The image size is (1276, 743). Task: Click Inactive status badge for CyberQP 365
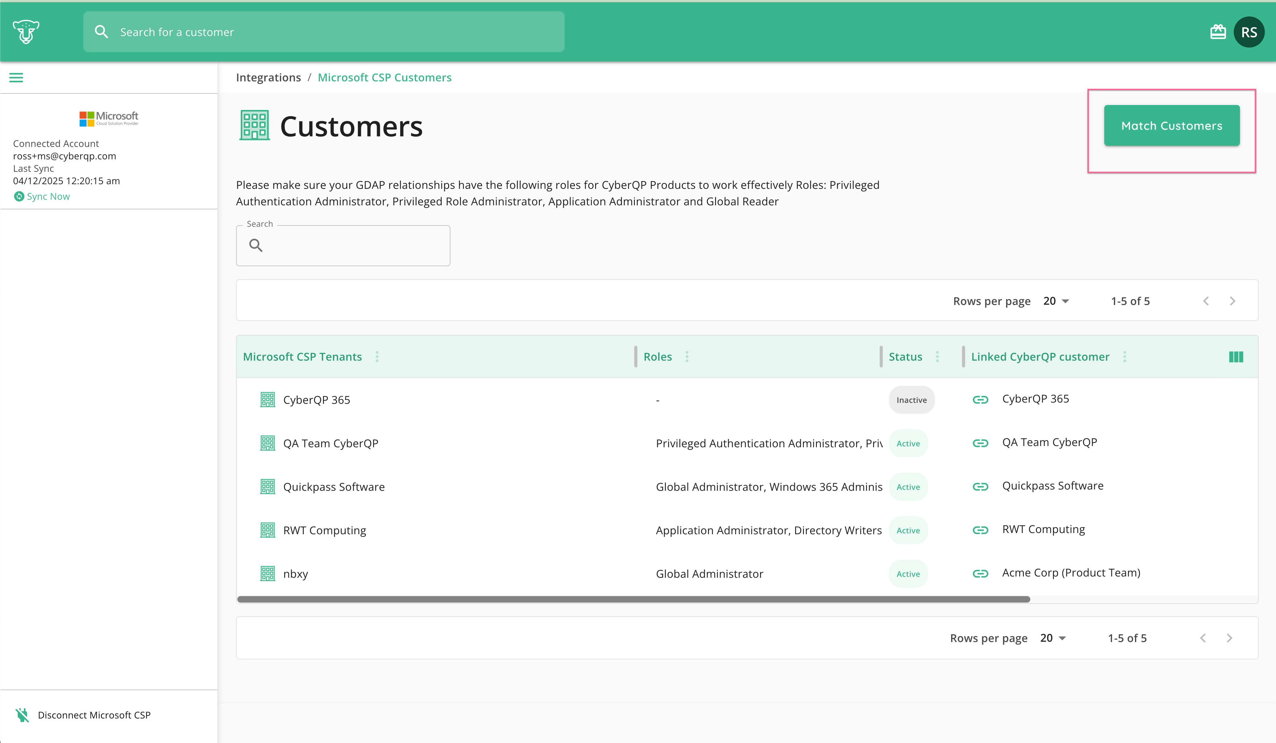pos(911,400)
